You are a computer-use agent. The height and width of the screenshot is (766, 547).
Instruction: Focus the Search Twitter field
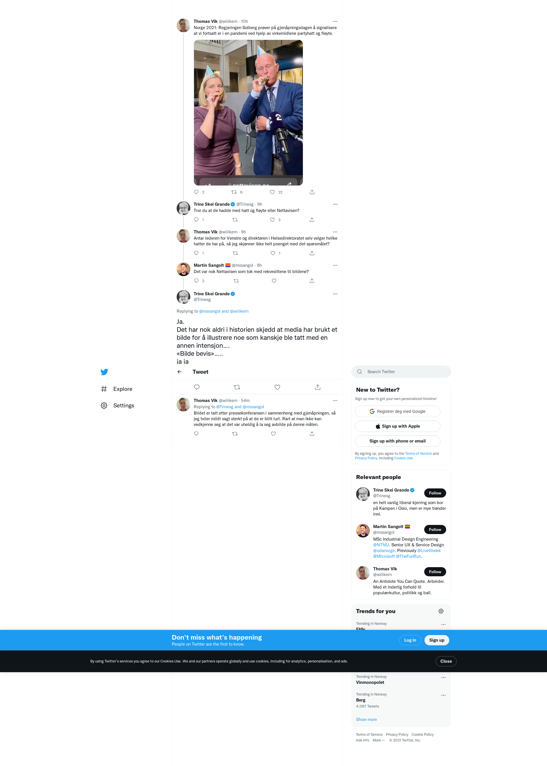point(401,372)
